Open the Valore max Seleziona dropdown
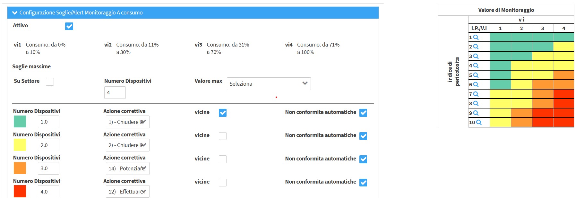Viewport: 575px width, 198px height. [x=269, y=84]
